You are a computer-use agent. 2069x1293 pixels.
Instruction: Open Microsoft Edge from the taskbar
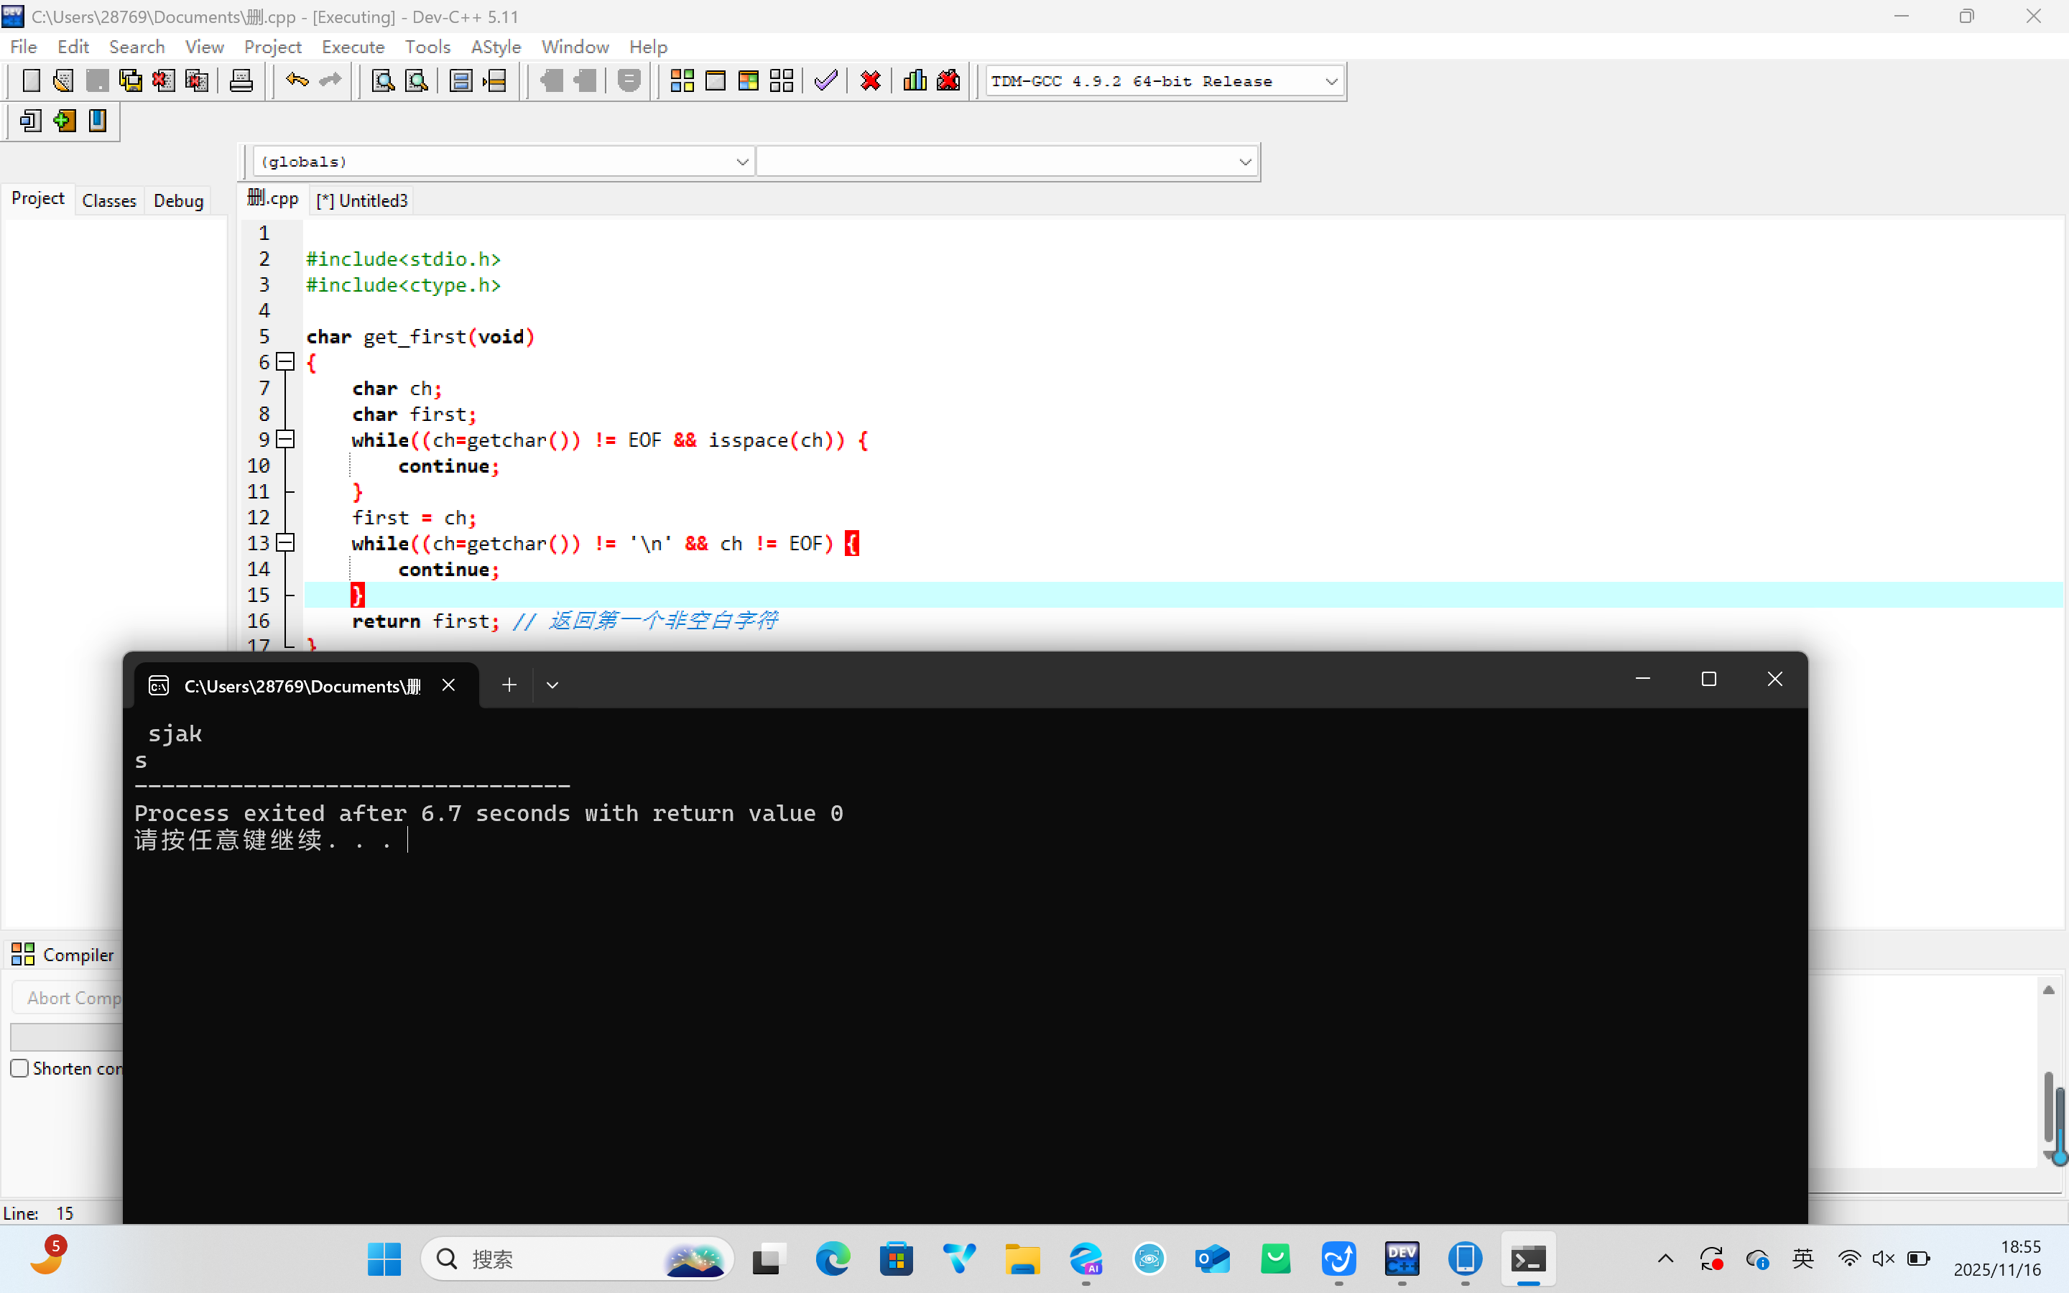pyautogui.click(x=832, y=1259)
